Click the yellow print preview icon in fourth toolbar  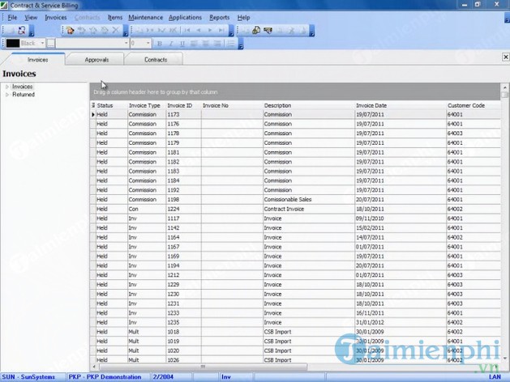(x=256, y=31)
